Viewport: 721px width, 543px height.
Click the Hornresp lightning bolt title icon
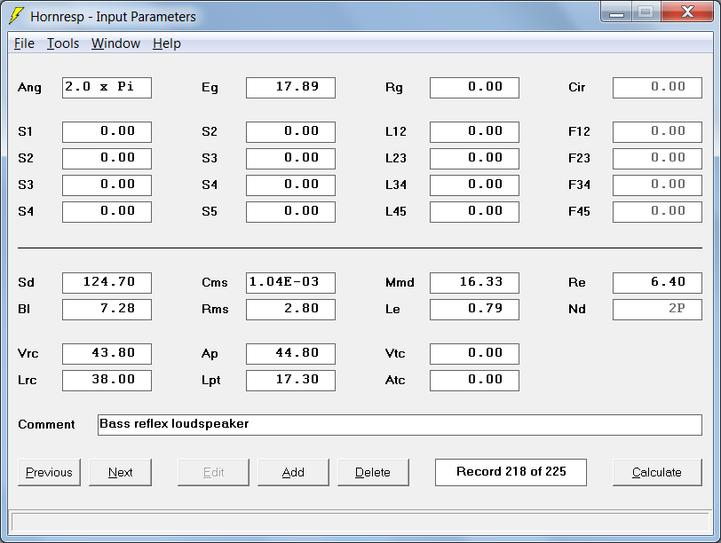[16, 16]
